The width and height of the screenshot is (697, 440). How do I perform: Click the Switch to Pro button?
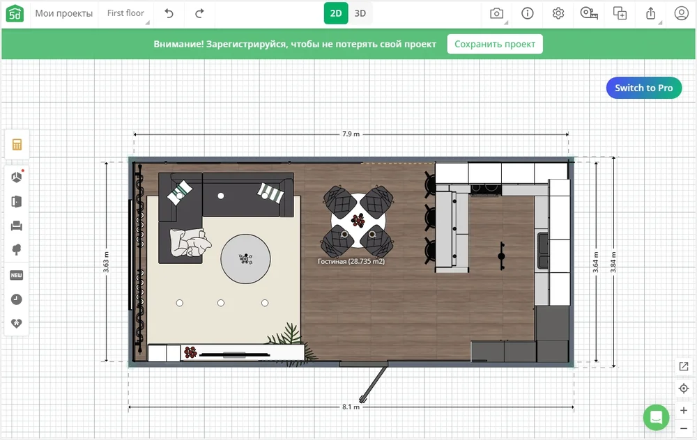[x=643, y=88]
